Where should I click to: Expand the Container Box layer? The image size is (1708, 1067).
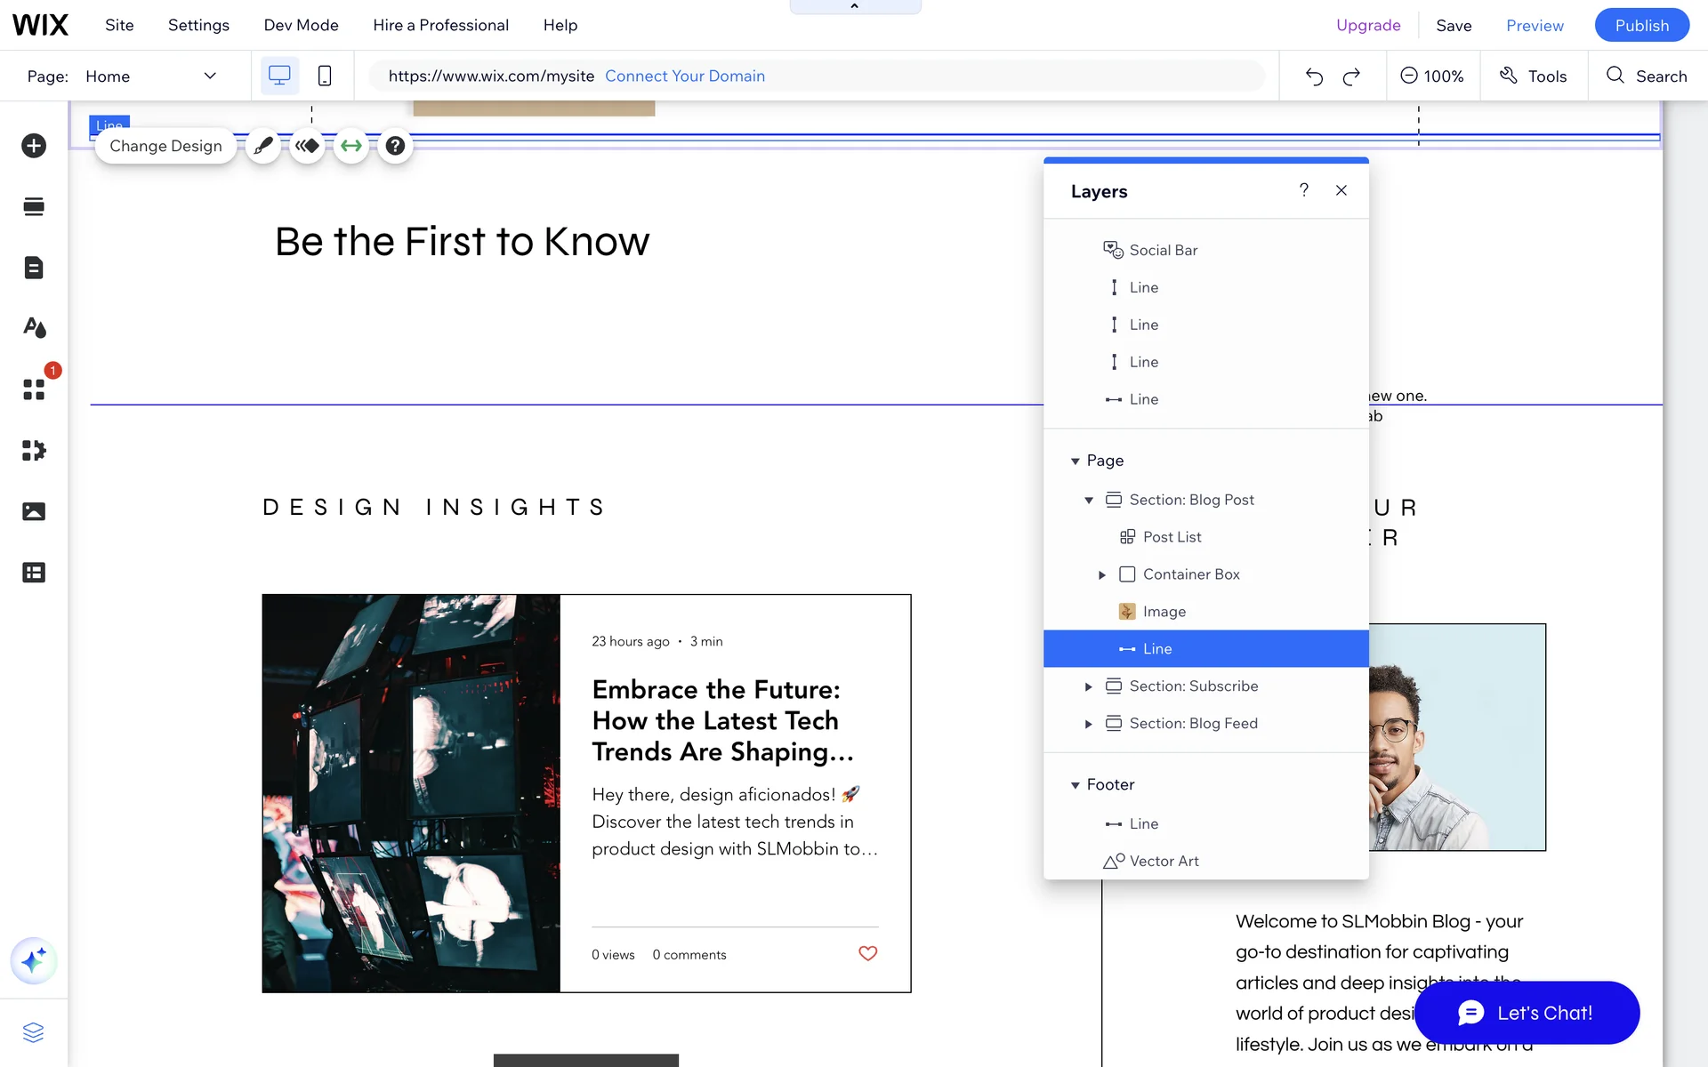pos(1102,575)
